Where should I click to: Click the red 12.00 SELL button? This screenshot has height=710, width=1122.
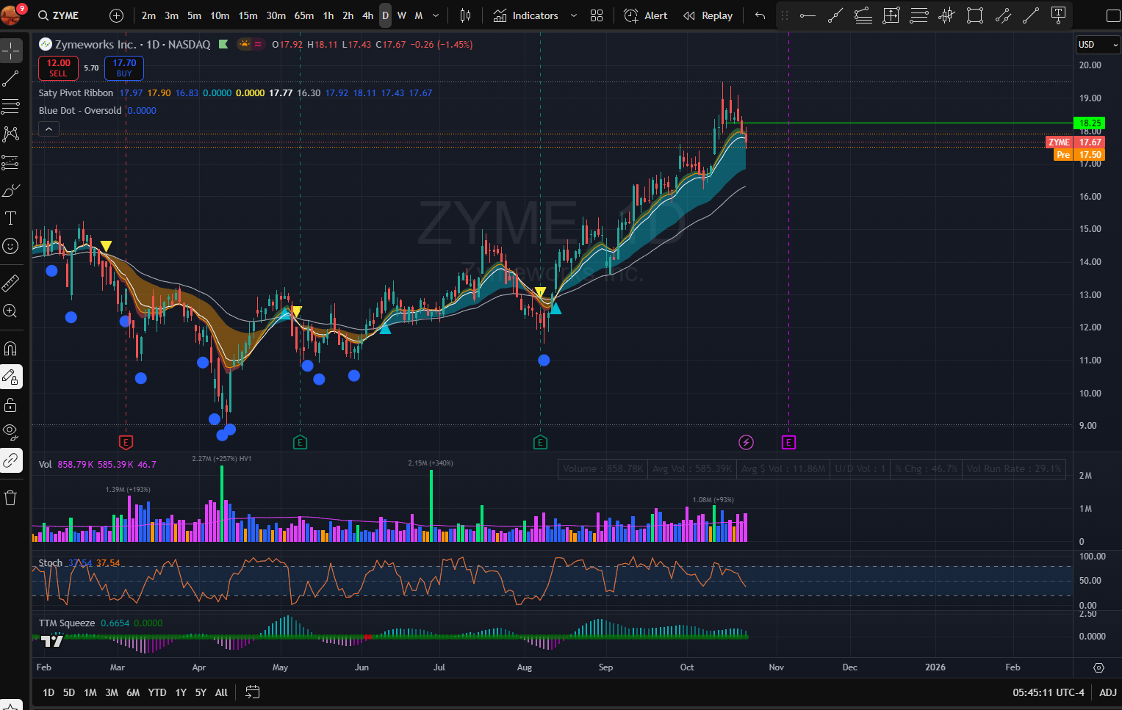click(58, 68)
